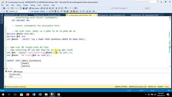Click the Open File folder icon
The height and width of the screenshot is (97, 172).
(x=21, y=8)
